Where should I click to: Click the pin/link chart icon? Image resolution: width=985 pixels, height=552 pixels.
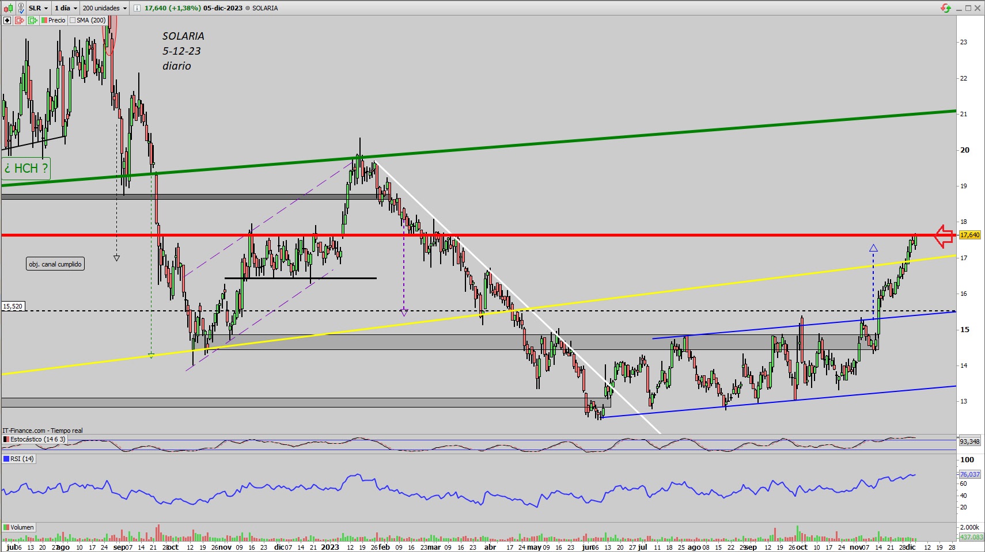tap(21, 8)
